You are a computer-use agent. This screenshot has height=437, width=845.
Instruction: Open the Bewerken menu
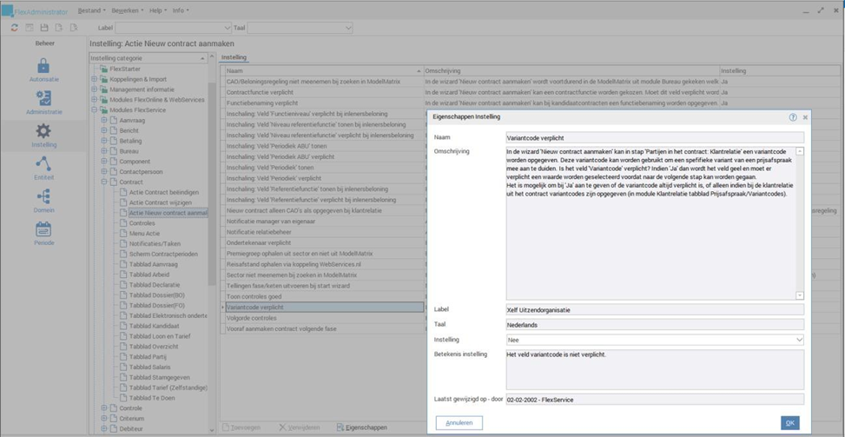127,10
